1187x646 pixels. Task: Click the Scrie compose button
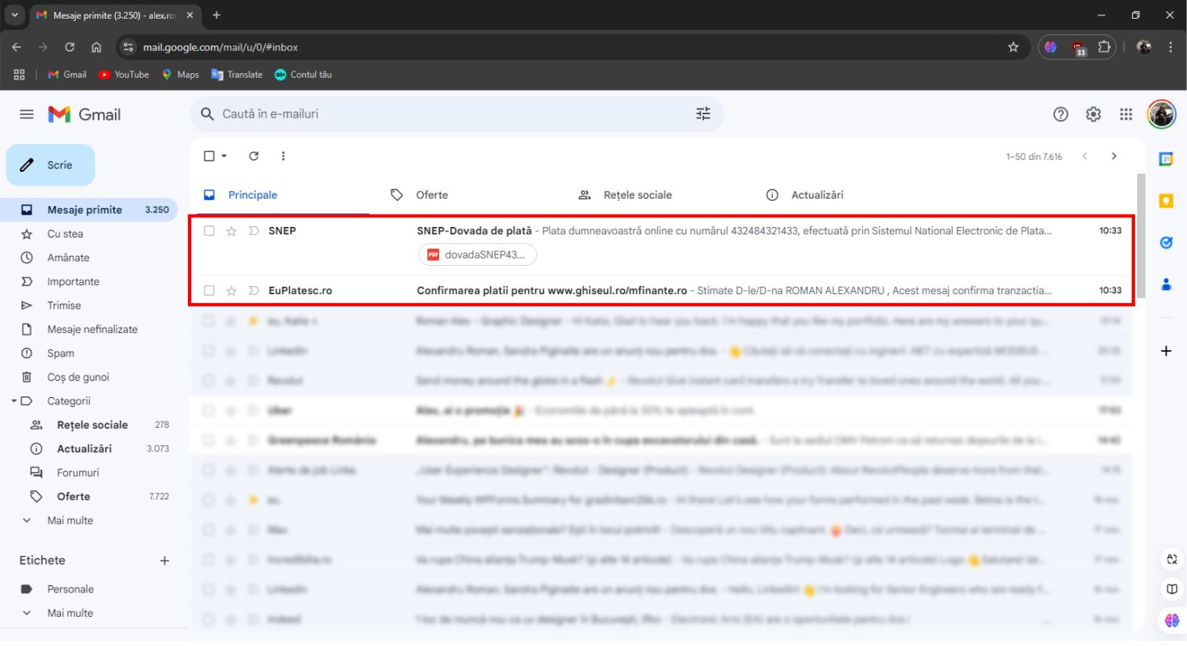click(x=50, y=165)
